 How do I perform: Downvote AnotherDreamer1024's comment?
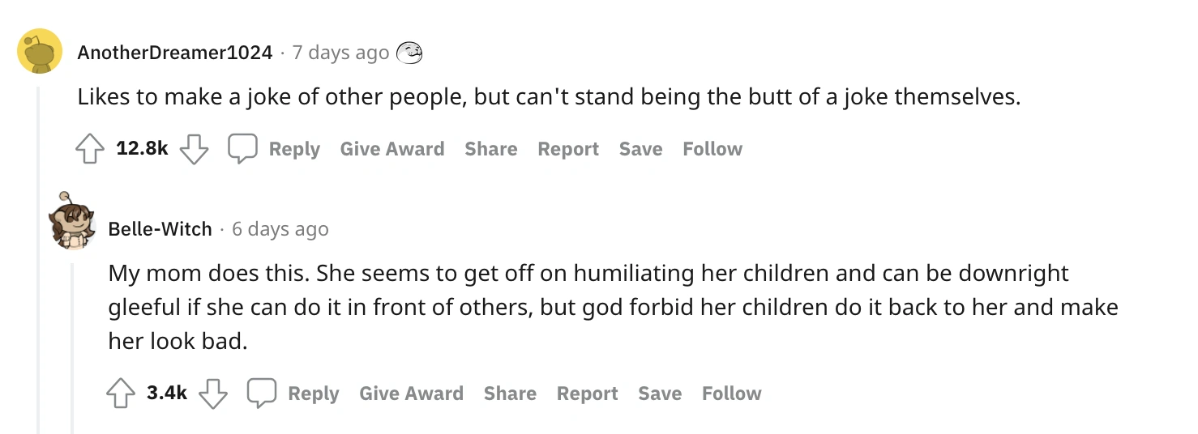pos(194,150)
